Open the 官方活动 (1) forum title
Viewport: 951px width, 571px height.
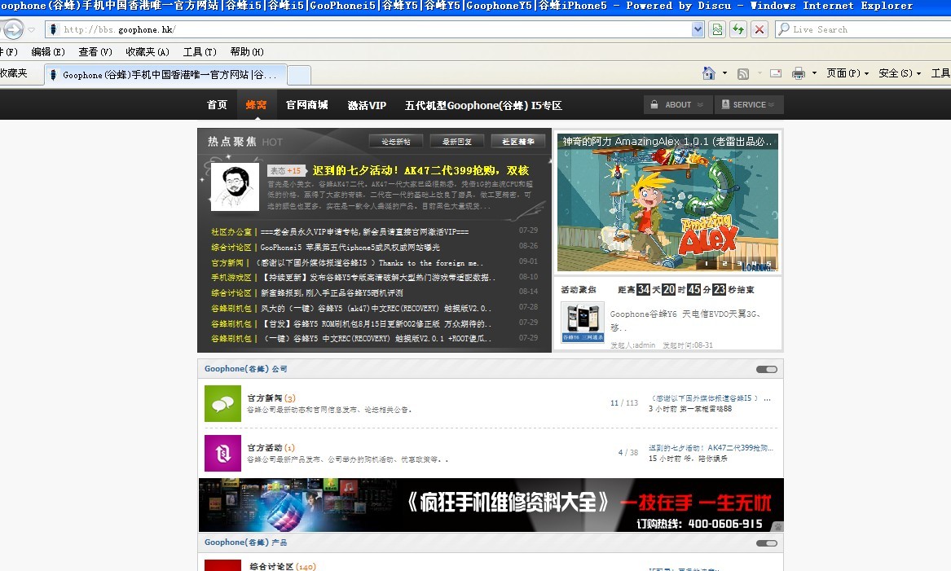coord(271,447)
